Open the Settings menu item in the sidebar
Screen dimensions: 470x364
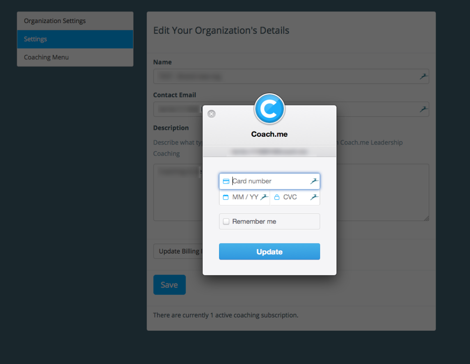pyautogui.click(x=75, y=39)
